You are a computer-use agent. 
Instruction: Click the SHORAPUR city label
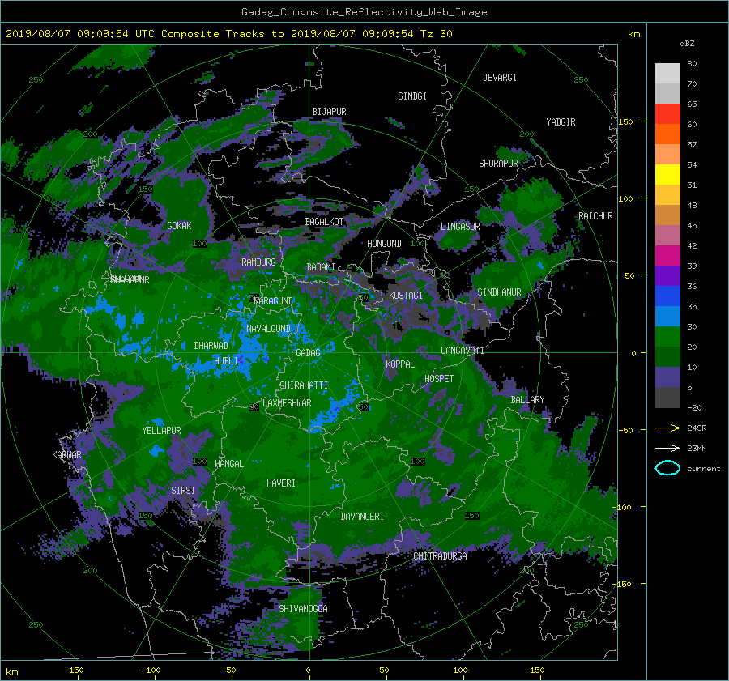[498, 163]
